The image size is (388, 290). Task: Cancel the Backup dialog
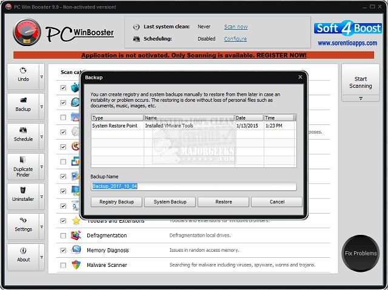tap(277, 202)
